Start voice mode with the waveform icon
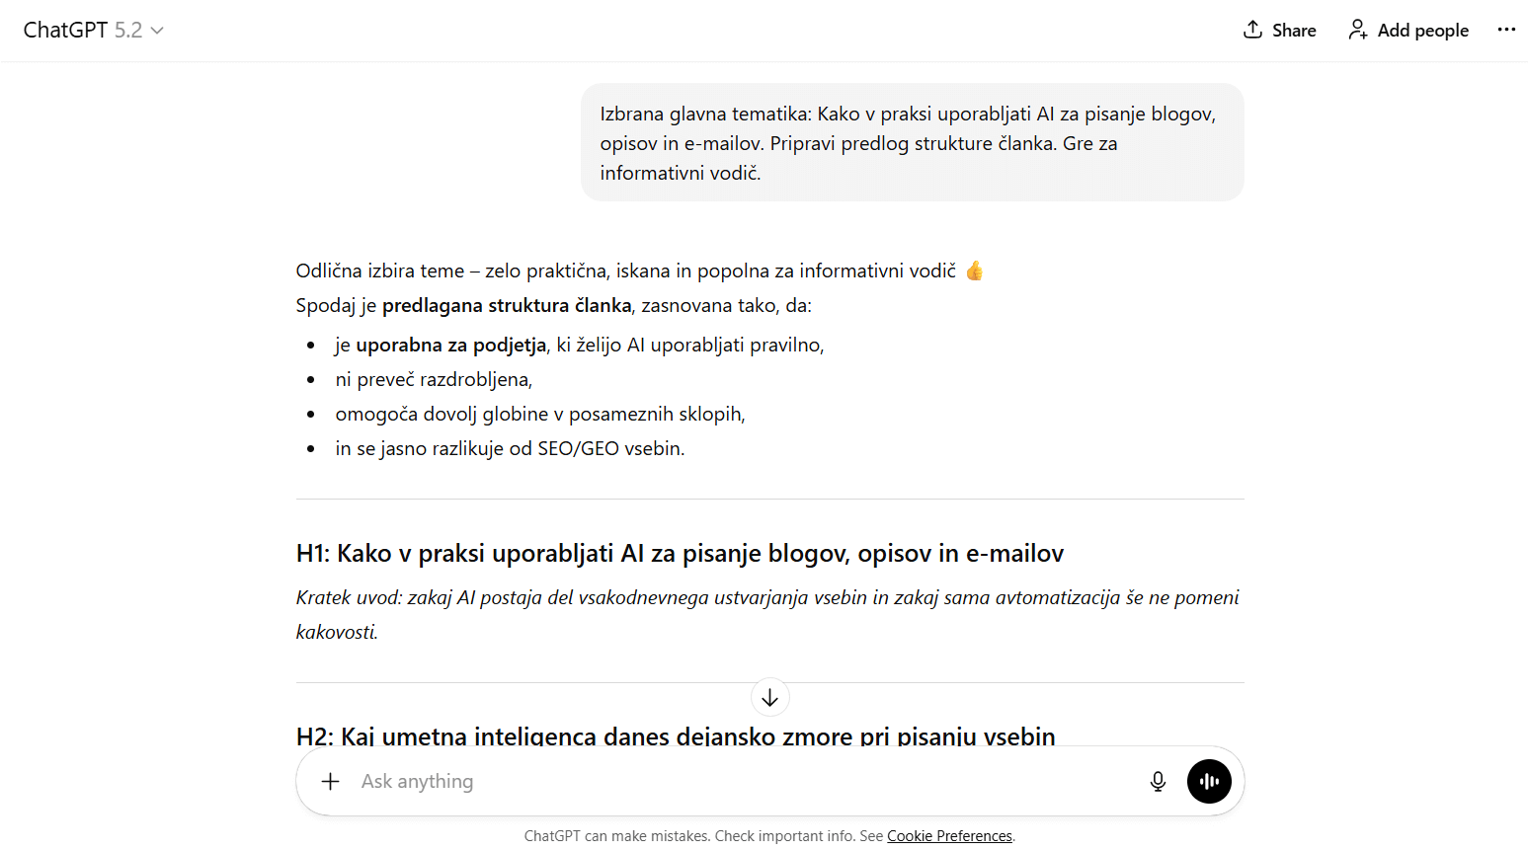This screenshot has width=1528, height=851. click(x=1209, y=781)
